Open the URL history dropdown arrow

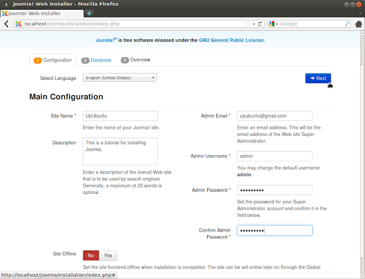click(254, 24)
